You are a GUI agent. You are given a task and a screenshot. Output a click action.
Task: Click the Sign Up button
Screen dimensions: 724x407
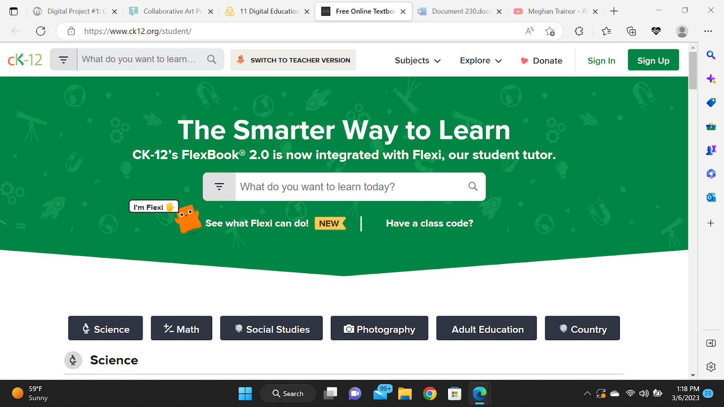pos(653,60)
